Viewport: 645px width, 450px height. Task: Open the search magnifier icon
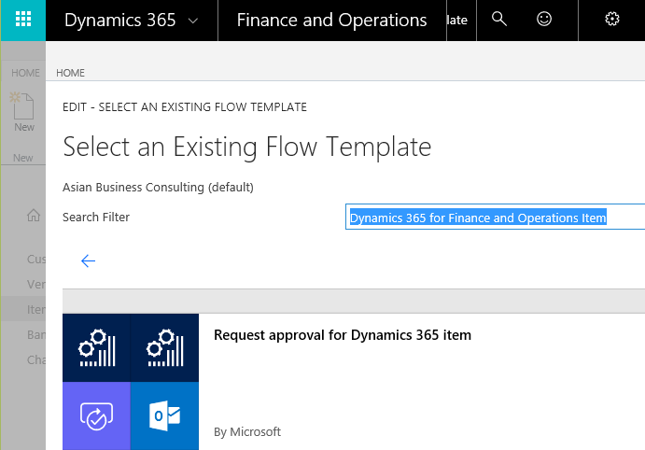coord(499,19)
